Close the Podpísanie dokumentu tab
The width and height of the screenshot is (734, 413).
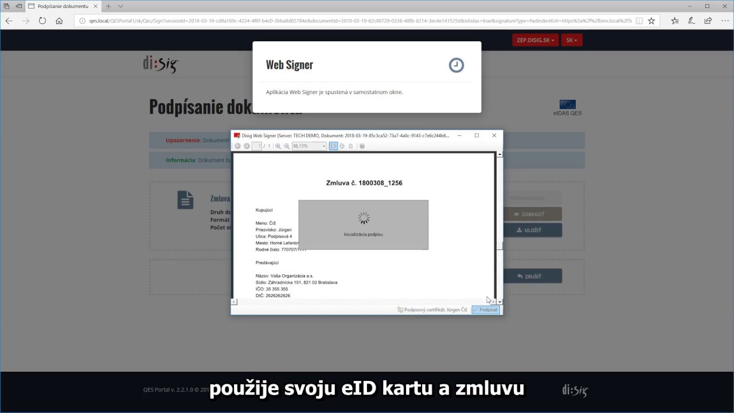tap(95, 6)
